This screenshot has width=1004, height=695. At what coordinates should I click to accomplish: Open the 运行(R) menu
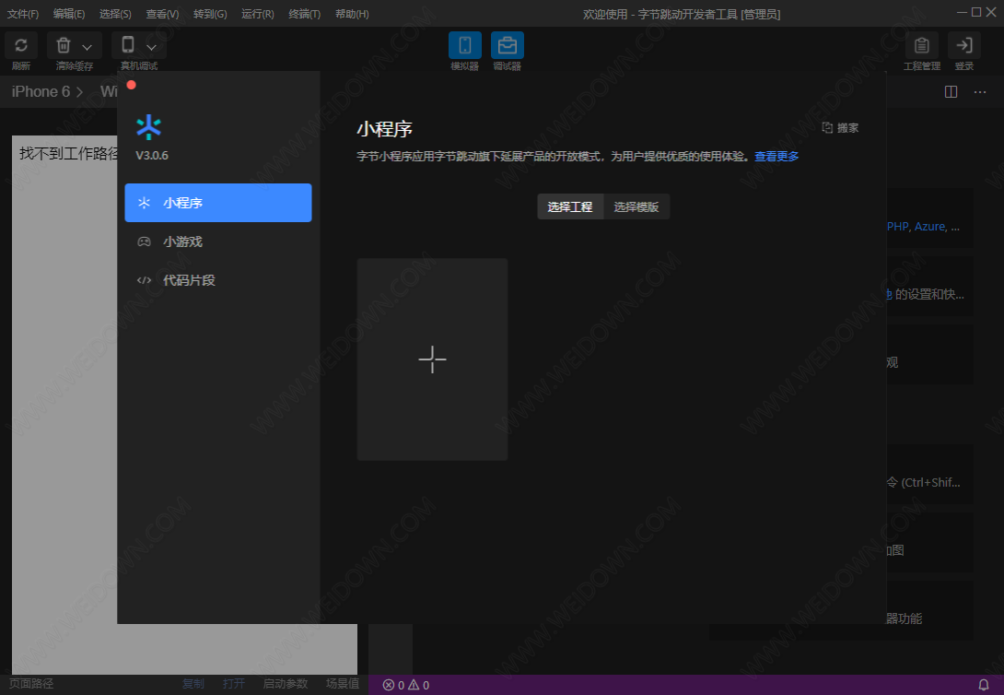[257, 14]
